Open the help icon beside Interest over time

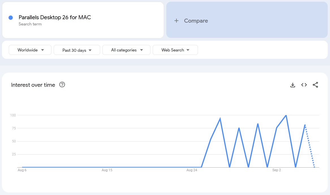[x=62, y=84]
